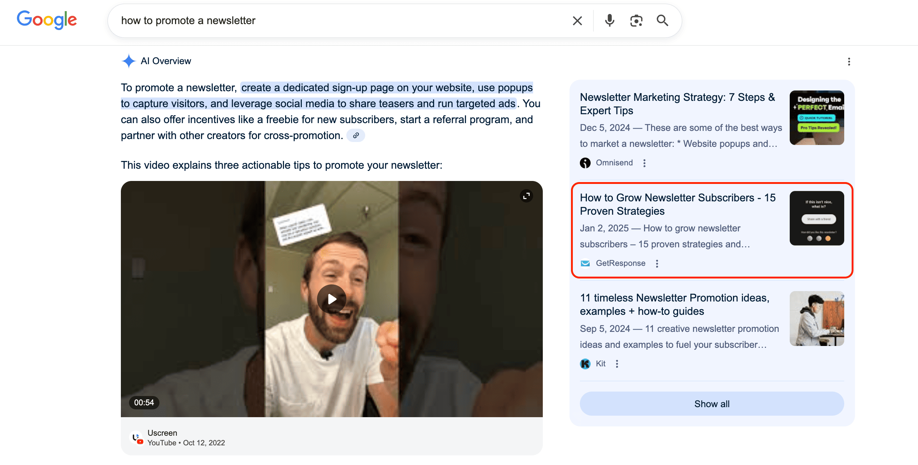Click the Omnisend article thumbnail
Viewport: 918px width, 465px height.
[x=816, y=118]
